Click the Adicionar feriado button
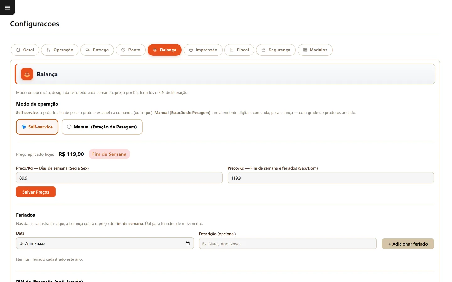 coord(408,244)
